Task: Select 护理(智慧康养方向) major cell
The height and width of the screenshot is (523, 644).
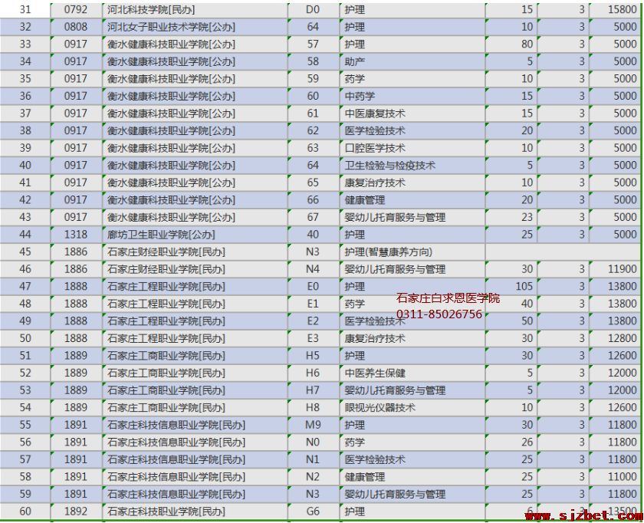Action: (412, 252)
